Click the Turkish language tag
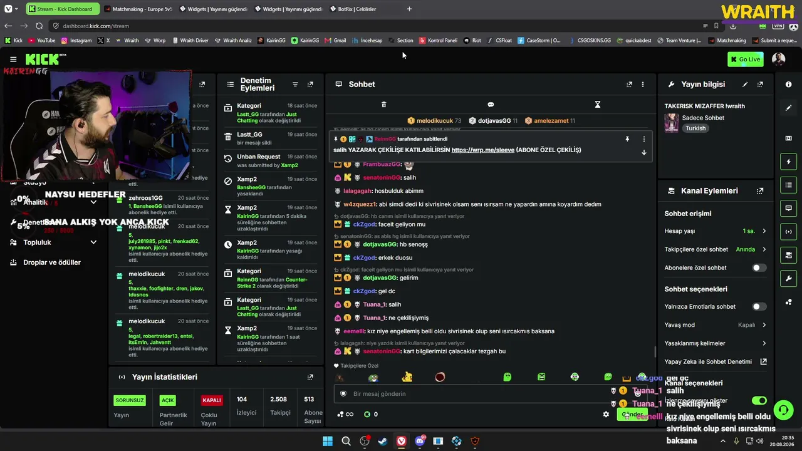802x451 pixels. click(695, 128)
